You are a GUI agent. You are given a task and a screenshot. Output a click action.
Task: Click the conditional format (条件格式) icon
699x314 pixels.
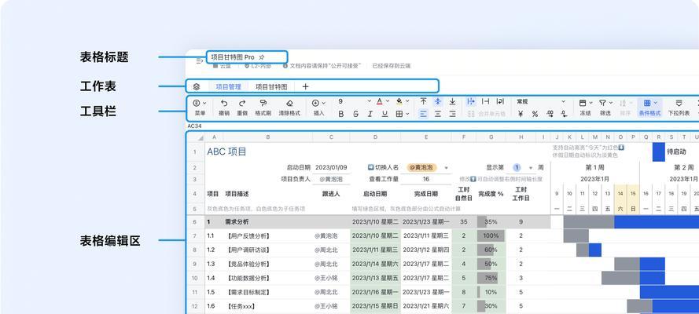647,103
